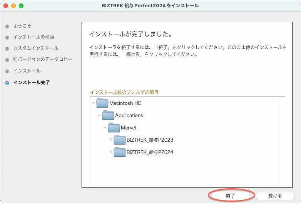
Task: Click the Marvel folder icon
Action: (114, 128)
